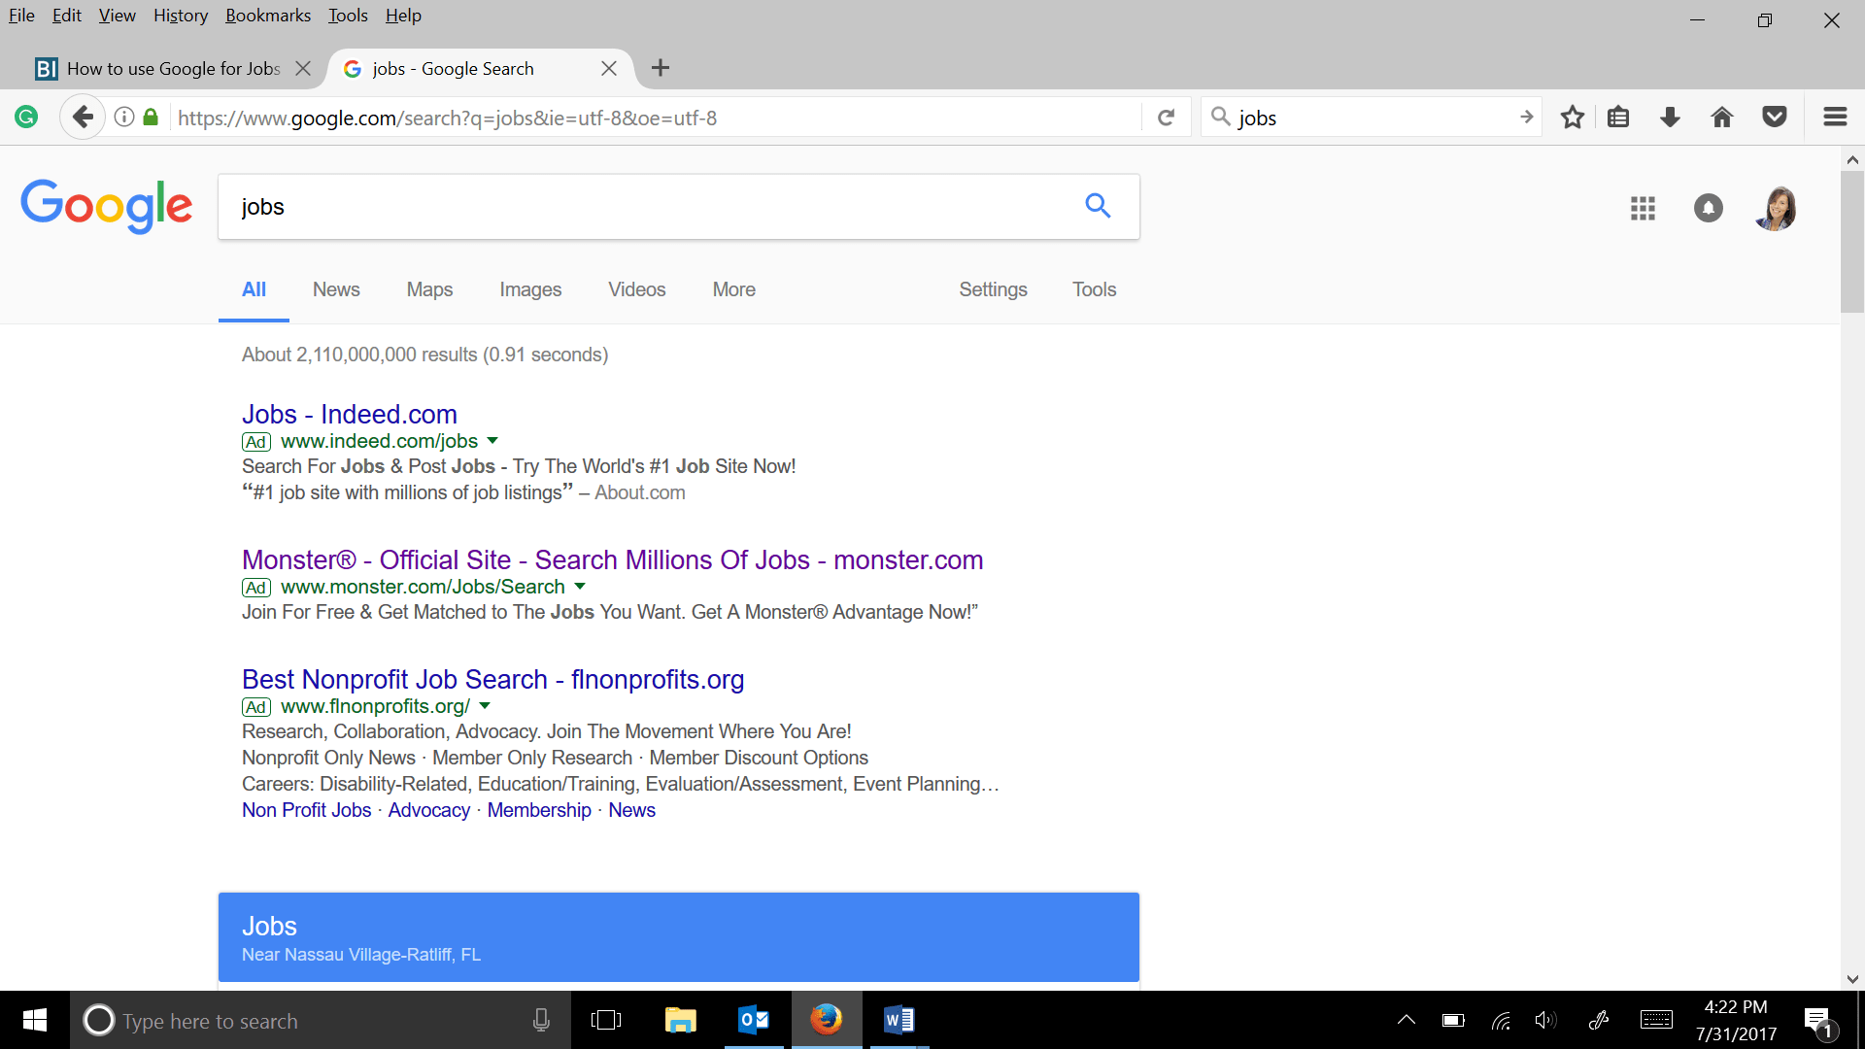This screenshot has width=1865, height=1049.
Task: Click the Grammarly extension icon
Action: (x=26, y=117)
